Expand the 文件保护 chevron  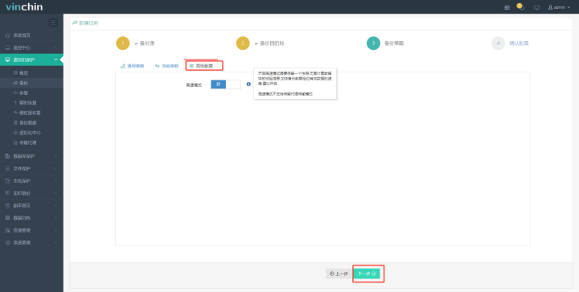(x=56, y=169)
